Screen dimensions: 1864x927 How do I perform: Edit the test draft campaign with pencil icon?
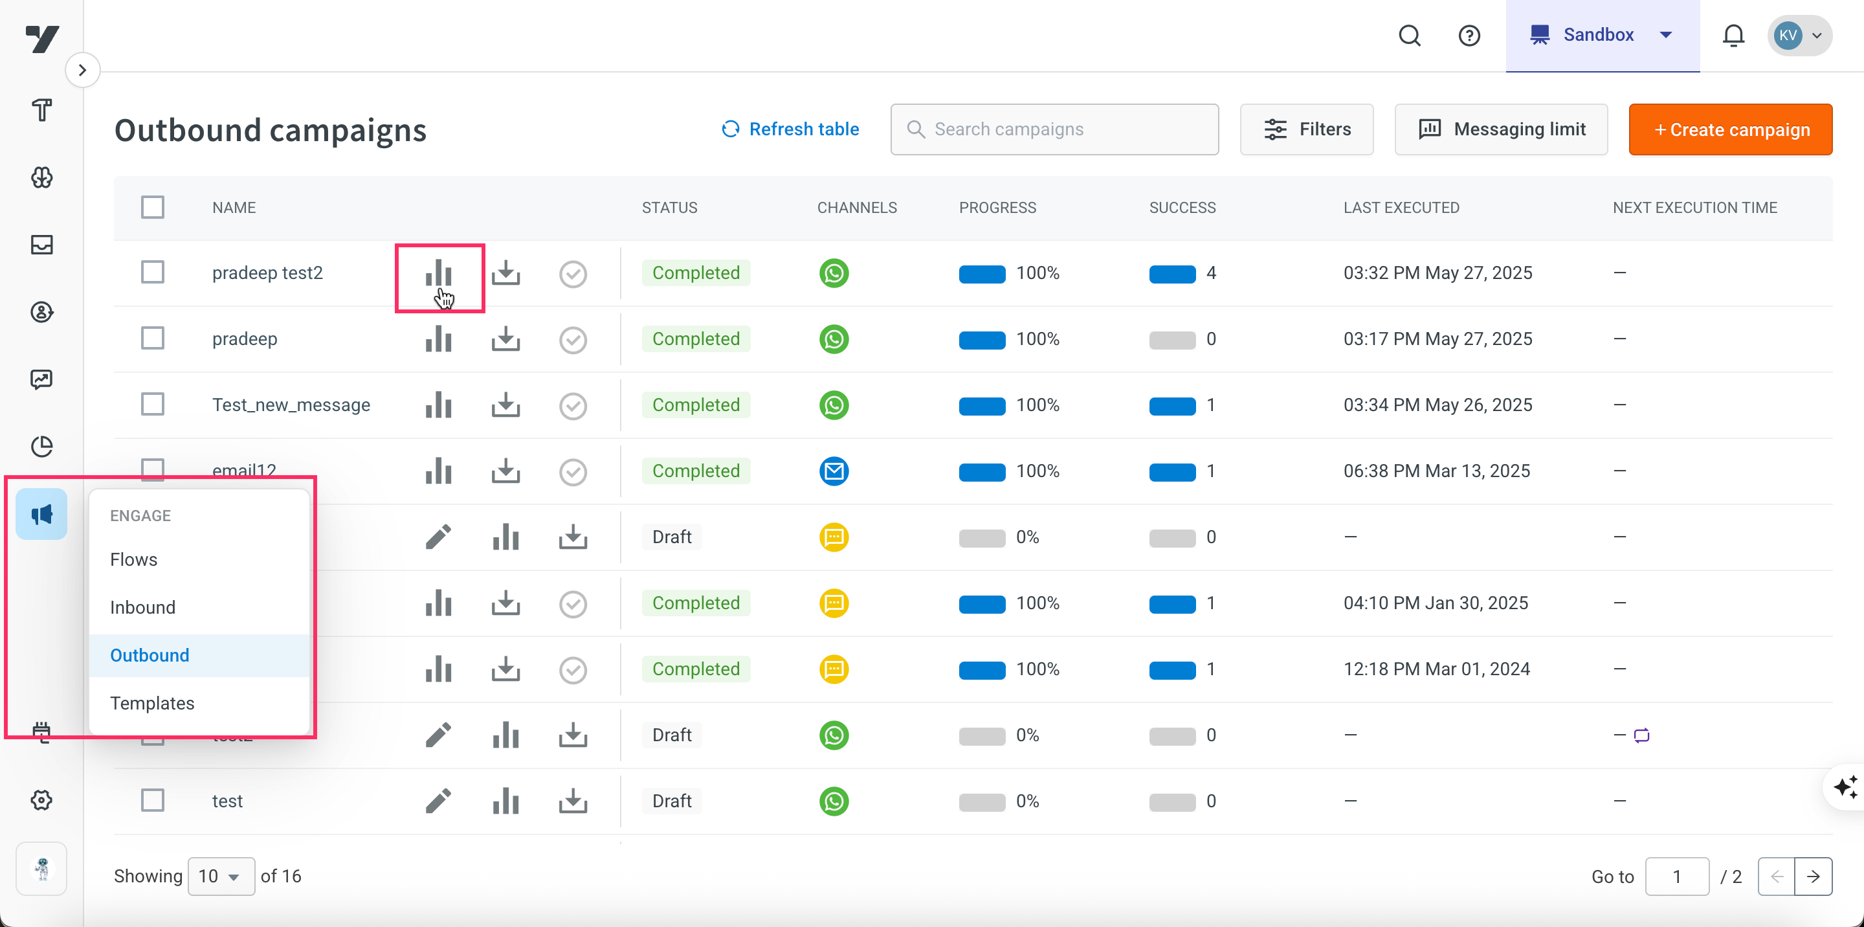(x=439, y=800)
